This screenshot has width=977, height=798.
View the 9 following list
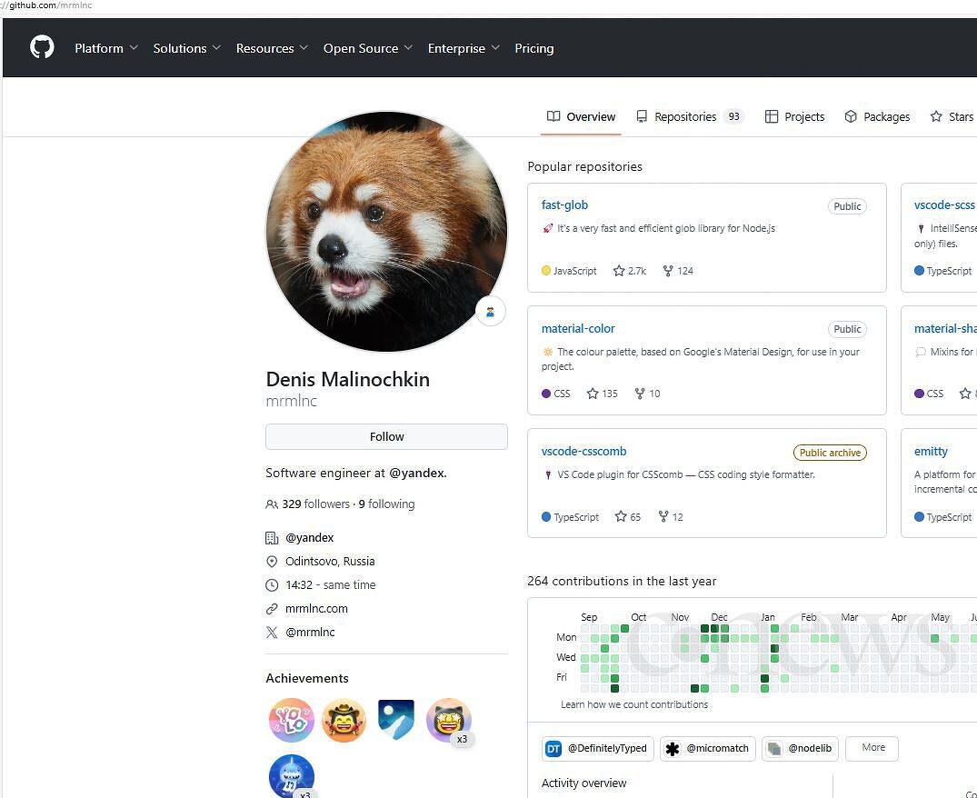click(x=386, y=504)
